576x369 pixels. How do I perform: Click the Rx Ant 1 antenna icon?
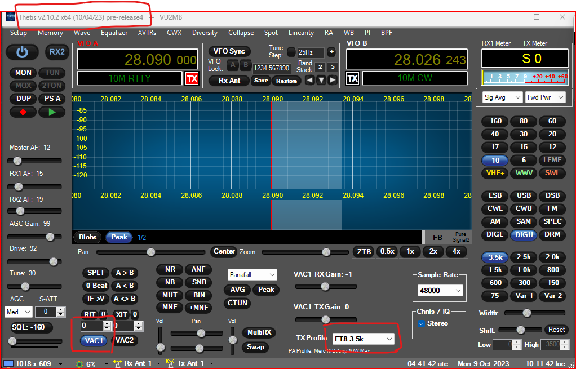point(117,363)
